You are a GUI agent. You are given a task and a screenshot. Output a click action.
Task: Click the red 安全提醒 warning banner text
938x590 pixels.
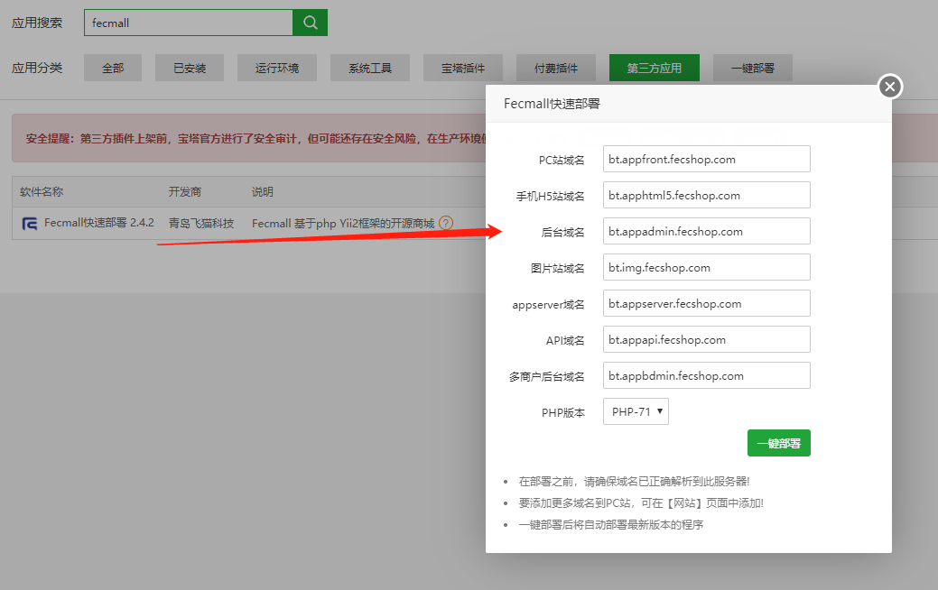[255, 139]
